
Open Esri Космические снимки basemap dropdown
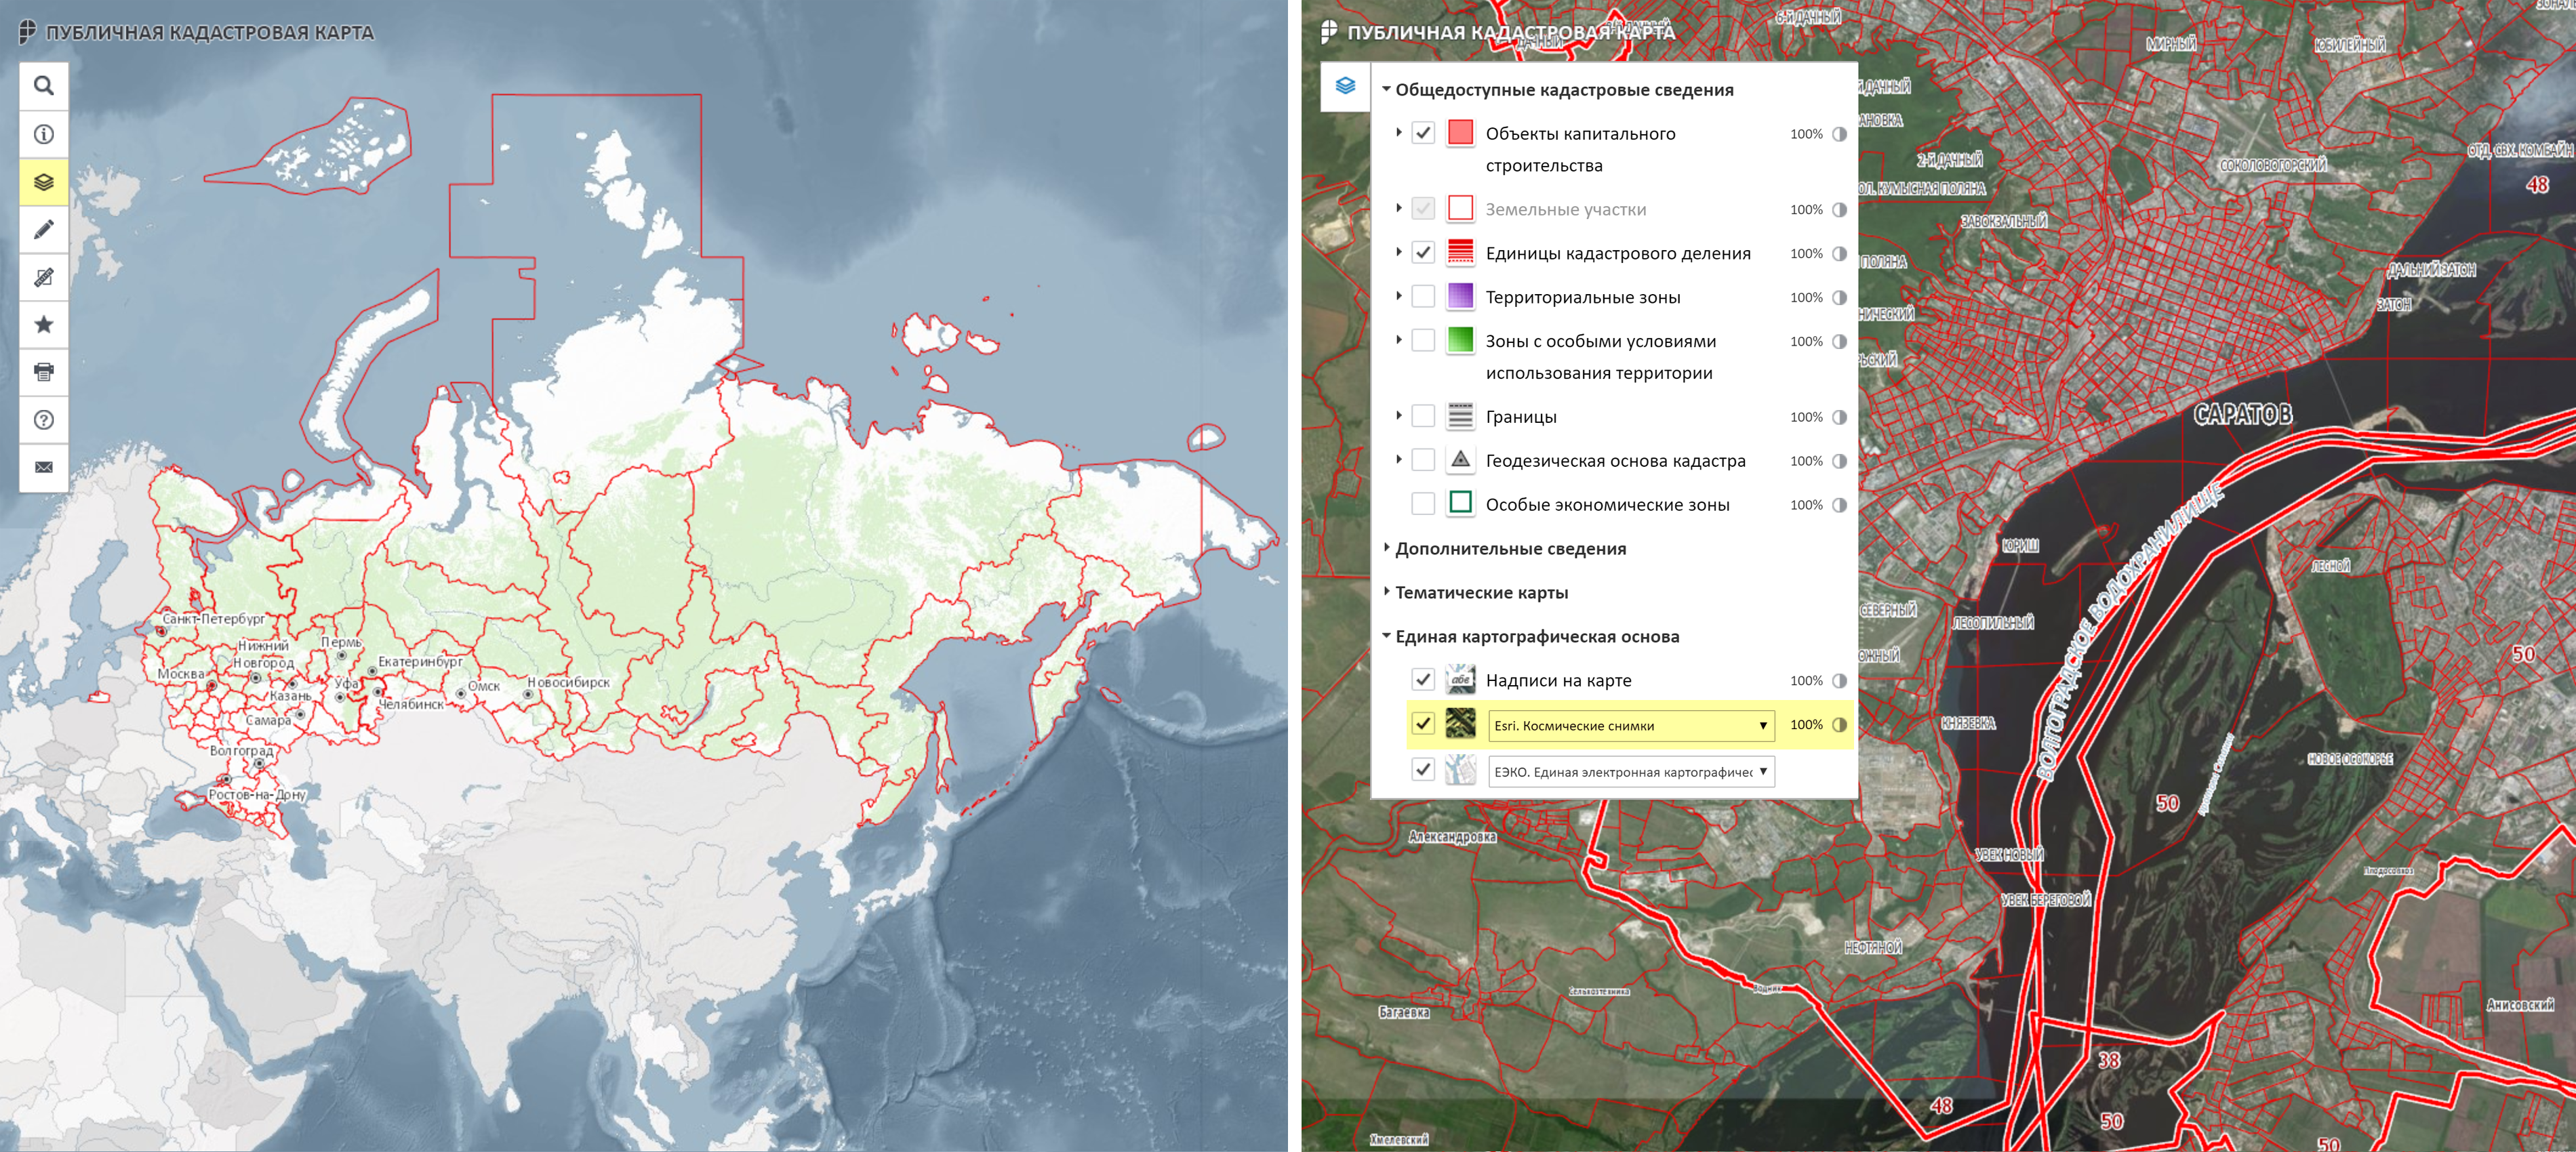1631,726
